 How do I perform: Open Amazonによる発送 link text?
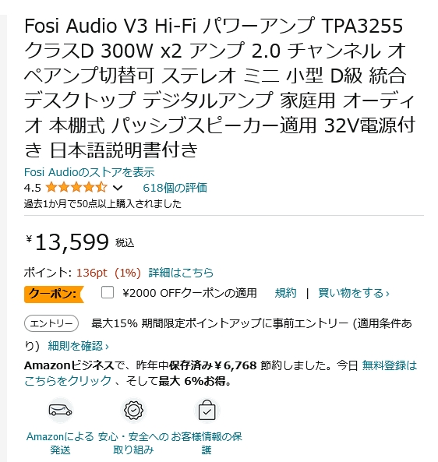(x=60, y=443)
